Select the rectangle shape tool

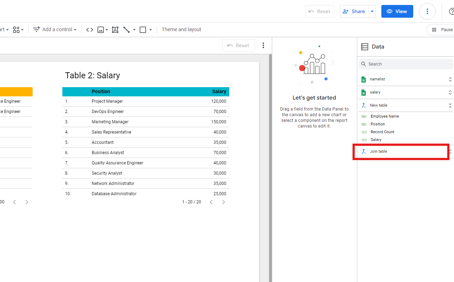pos(143,30)
